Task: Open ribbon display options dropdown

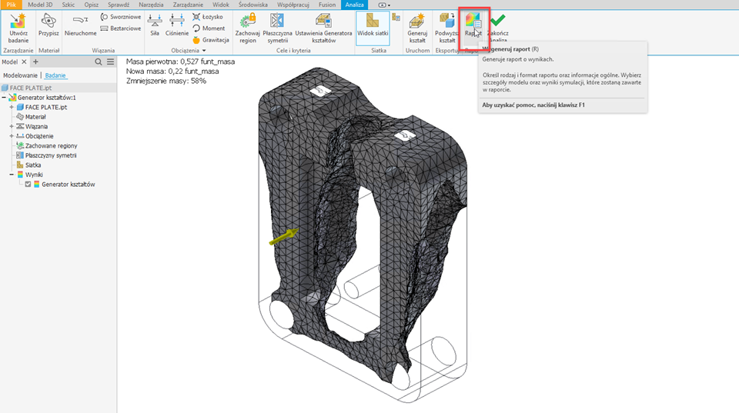Action: click(384, 5)
